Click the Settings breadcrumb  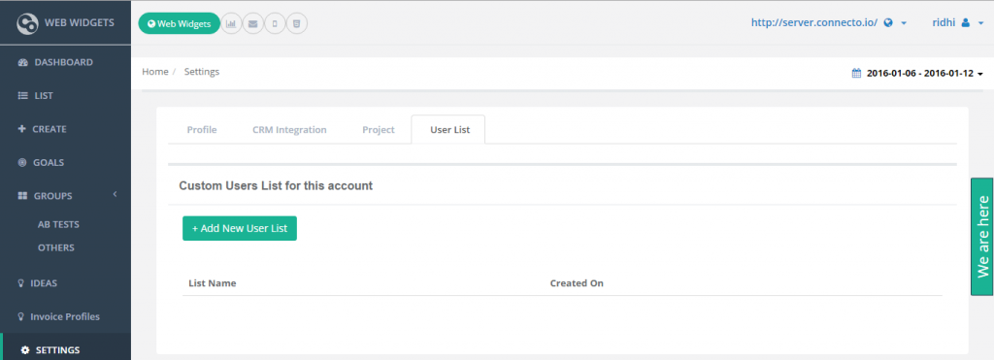pos(202,72)
